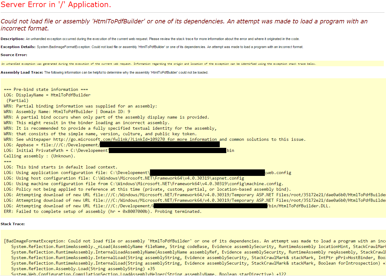Click the 'This bind starts in default load context' line
The width and height of the screenshot is (386, 276).
coord(61,167)
